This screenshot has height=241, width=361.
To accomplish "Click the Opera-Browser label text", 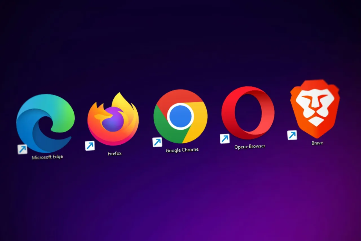I will point(250,146).
